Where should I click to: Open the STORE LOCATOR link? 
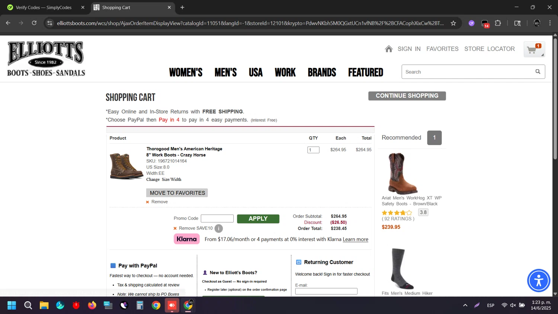tap(490, 49)
